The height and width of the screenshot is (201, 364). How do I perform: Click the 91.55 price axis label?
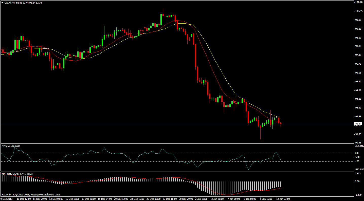[358, 134]
